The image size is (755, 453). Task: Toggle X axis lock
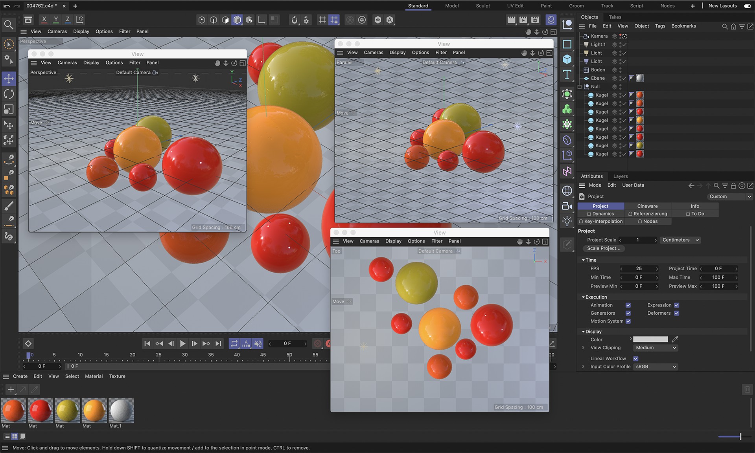point(44,20)
